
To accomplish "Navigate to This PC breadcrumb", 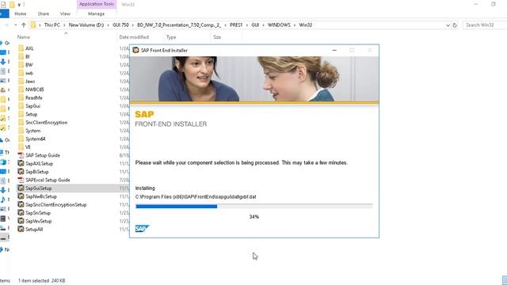I will [x=51, y=25].
